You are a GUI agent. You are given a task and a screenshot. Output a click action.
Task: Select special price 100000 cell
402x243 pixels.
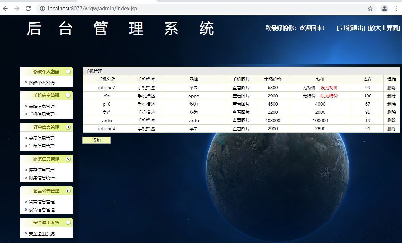coord(320,121)
